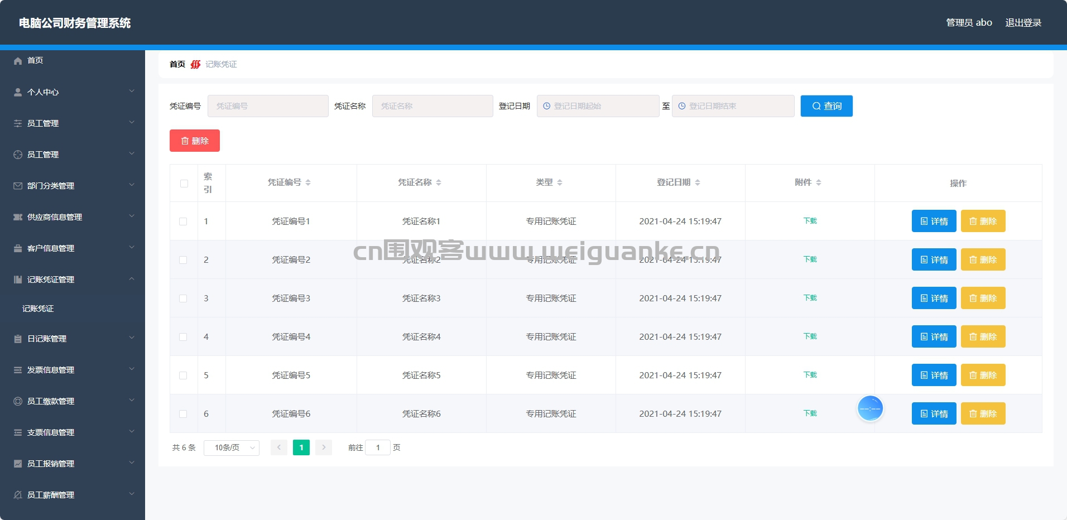Check the row checkbox for 凭证编号4
This screenshot has width=1067, height=520.
183,337
